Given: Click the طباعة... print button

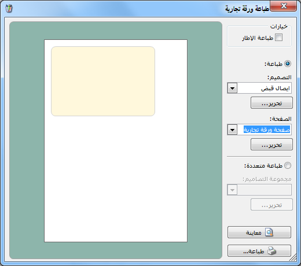Looking at the screenshot, I should (259, 251).
